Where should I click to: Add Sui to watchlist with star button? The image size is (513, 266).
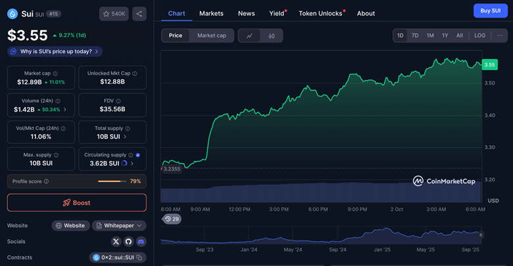[x=114, y=14]
